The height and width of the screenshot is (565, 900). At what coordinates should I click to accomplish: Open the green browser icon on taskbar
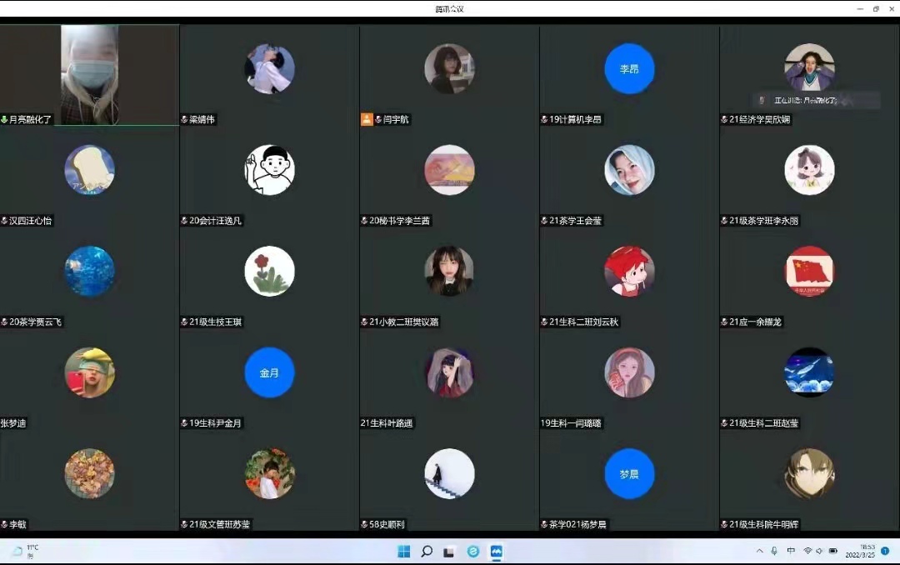click(x=473, y=551)
